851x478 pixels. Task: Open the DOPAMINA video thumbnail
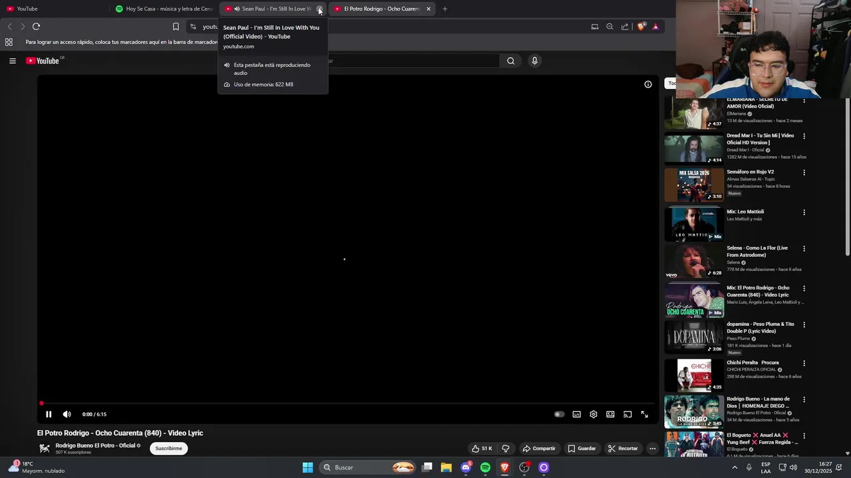[694, 337]
